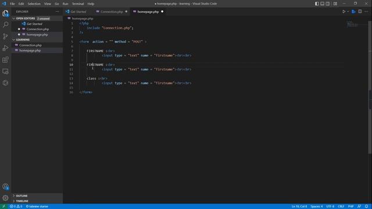Open the run options dropdown arrow
The height and width of the screenshot is (209, 372).
coord(348,12)
